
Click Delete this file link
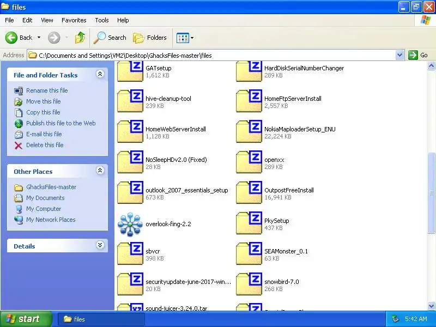click(45, 145)
